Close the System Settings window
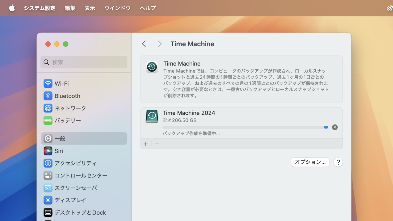 coord(48,44)
